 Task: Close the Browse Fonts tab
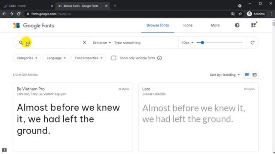click(106, 6)
